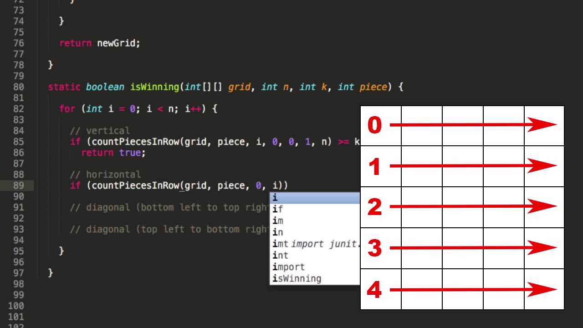Click the "static" keyword on line 80

pos(64,87)
